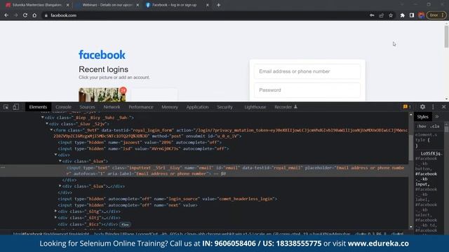Open DevTools settings gear
This screenshot has height=252, width=449.
[422, 107]
